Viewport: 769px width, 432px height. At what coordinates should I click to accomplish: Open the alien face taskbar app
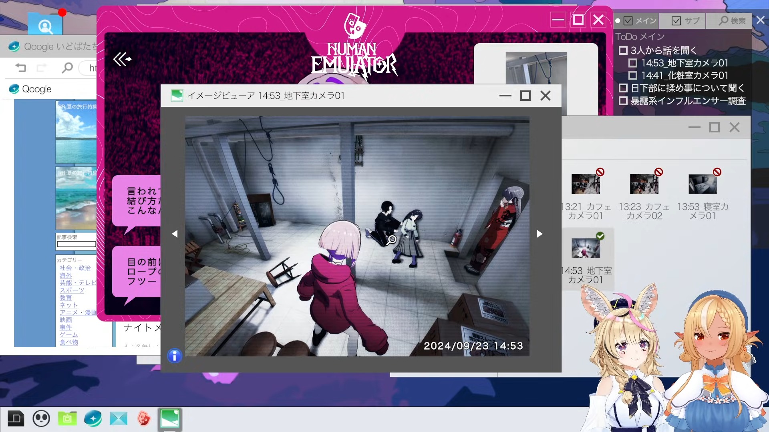pos(41,419)
